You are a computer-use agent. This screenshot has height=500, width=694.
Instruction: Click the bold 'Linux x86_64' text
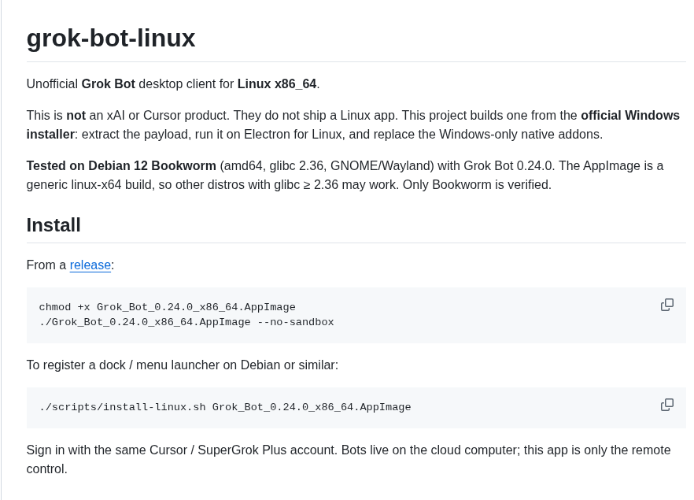pos(277,83)
